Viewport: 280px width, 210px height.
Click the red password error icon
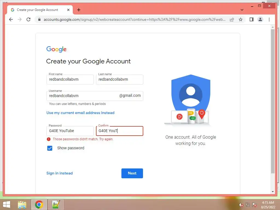tap(49, 139)
